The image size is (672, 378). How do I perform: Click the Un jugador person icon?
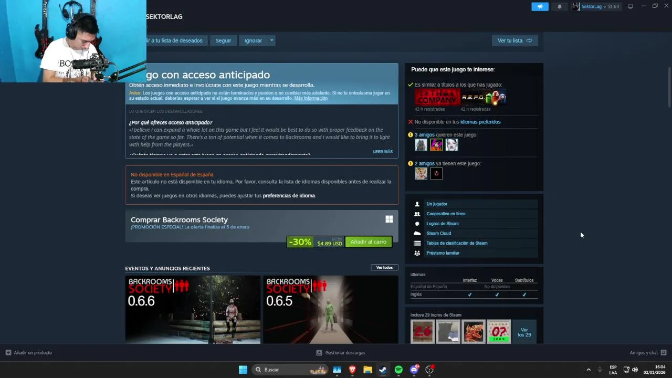[x=417, y=204]
